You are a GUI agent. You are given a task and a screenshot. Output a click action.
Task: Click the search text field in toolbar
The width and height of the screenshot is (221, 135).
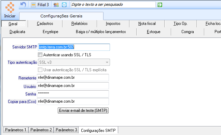coord(113,5)
